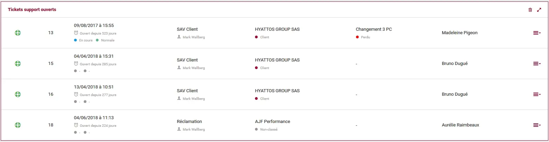Screen dimensions: 549x142
Task: Open the HYATTOS GROUP SAS company on ticket 13
Action: [277, 29]
